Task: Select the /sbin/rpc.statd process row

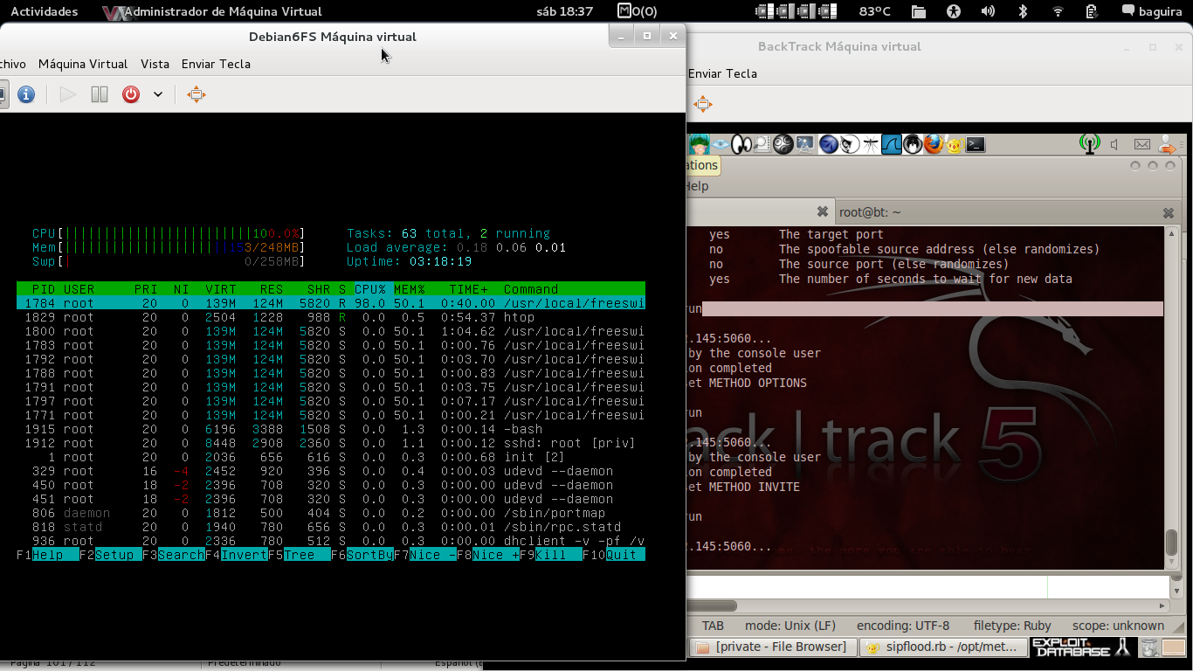Action: 331,527
